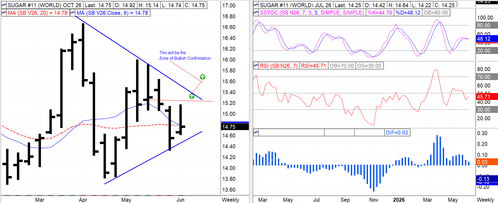Select the lower green up-arrow marker on the trendline
The height and width of the screenshot is (203, 498).
click(x=192, y=96)
